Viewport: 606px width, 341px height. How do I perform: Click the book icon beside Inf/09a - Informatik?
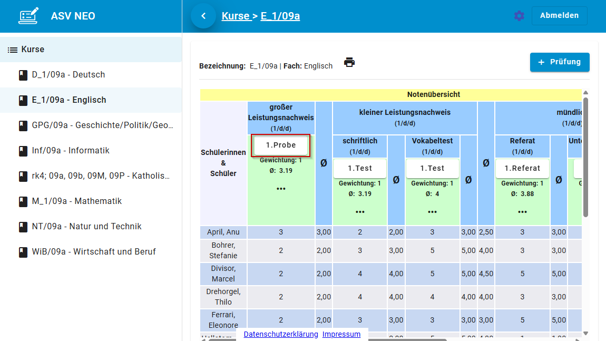pyautogui.click(x=23, y=151)
